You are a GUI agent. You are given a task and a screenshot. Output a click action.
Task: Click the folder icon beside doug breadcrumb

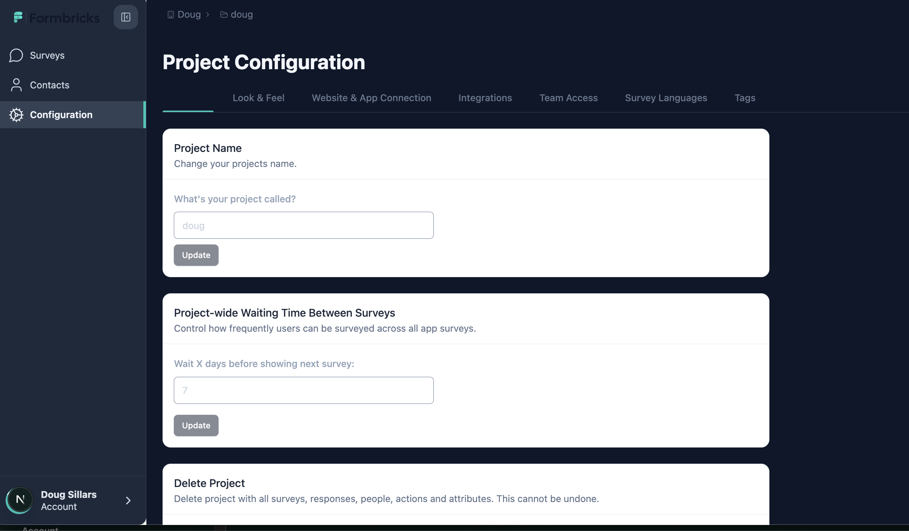224,15
